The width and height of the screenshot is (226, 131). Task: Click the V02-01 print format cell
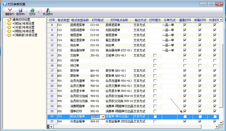98,86
